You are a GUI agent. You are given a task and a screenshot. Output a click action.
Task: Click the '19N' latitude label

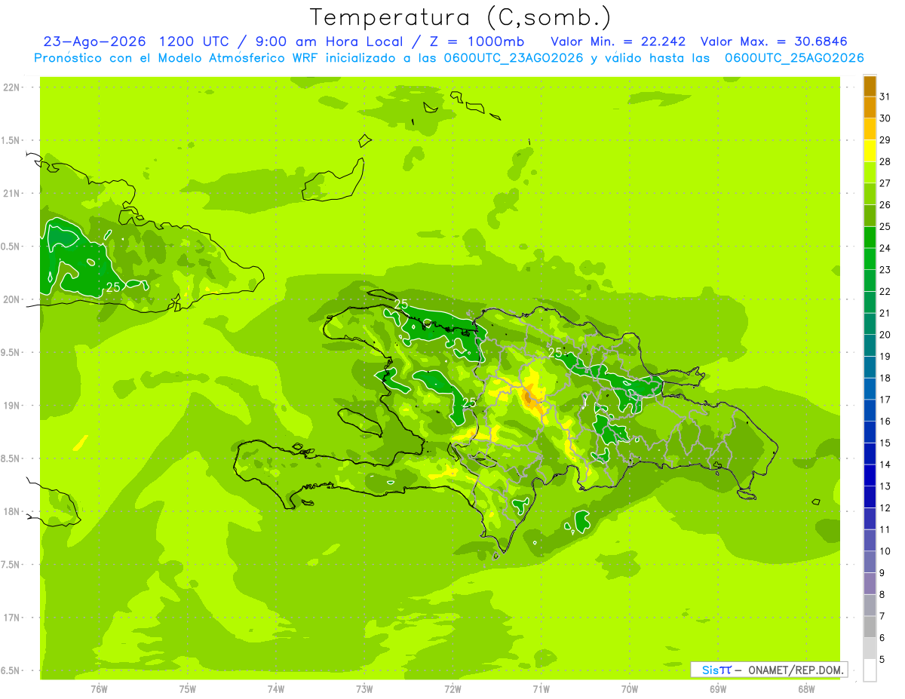pos(11,406)
